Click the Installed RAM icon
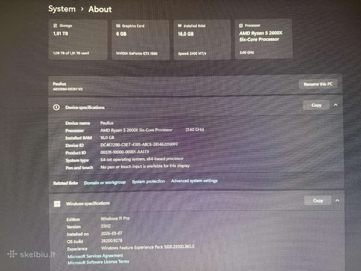The image size is (361, 271). click(x=180, y=26)
